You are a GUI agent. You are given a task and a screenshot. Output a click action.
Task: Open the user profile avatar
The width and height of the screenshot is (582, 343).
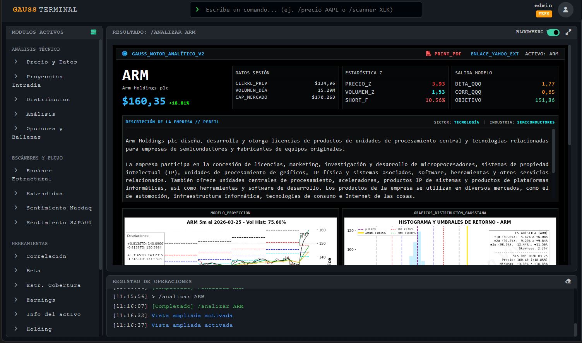click(565, 10)
